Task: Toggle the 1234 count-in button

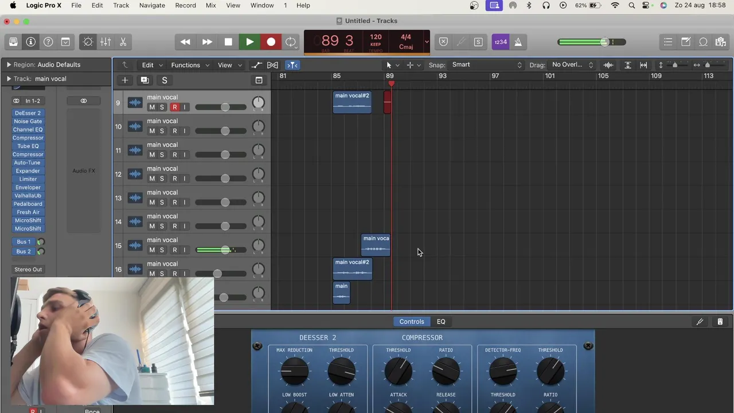Action: [501, 42]
